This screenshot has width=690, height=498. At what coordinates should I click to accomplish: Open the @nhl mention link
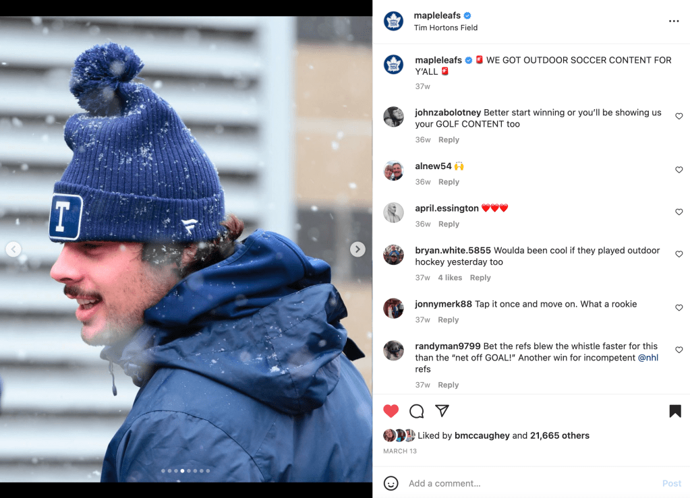click(648, 357)
